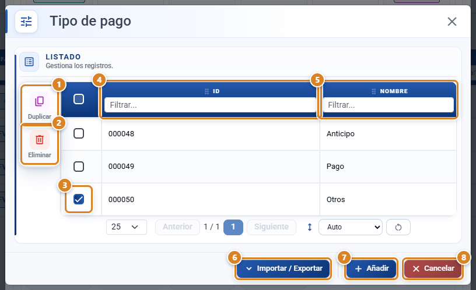Screen dimensions: 476x290
Task: Go to the Siguiente page
Action: click(271, 227)
